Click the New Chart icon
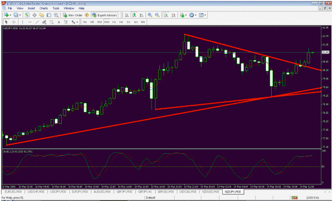Screen dimensions: 333x201 (6, 15)
